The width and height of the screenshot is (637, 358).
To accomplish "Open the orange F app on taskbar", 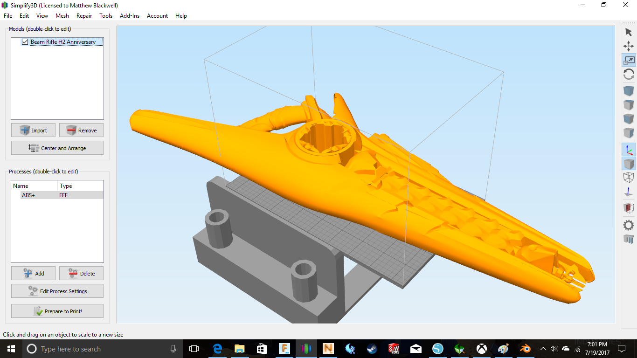I will 284,349.
